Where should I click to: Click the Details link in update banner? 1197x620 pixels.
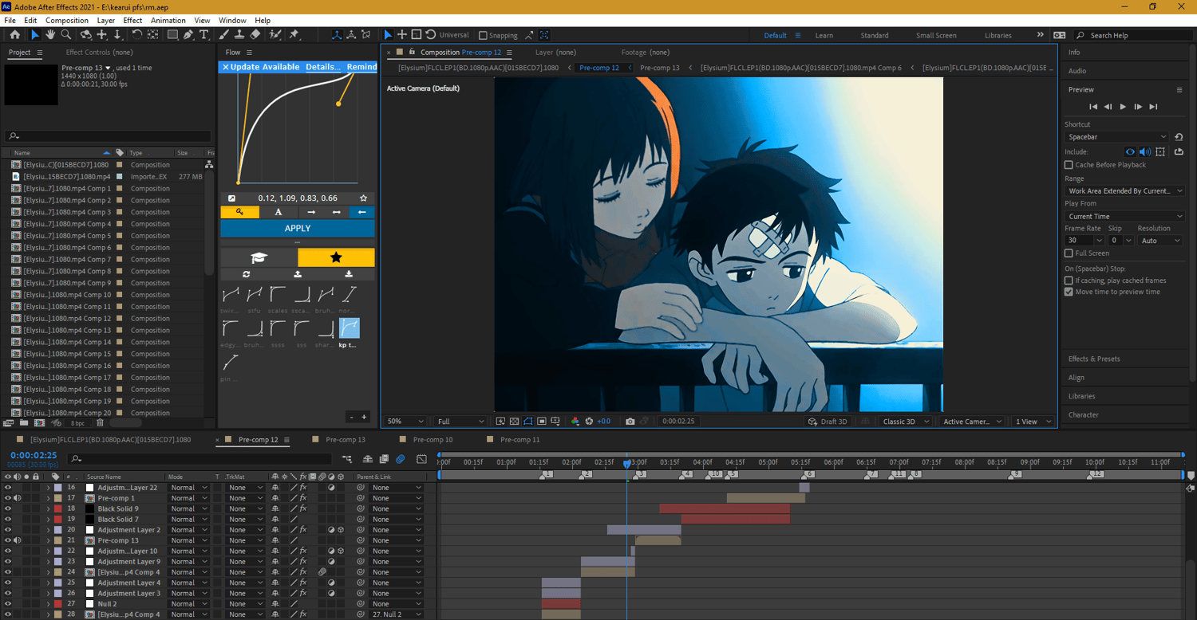[322, 67]
